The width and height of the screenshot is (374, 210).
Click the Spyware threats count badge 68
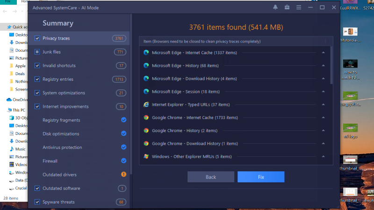click(121, 202)
